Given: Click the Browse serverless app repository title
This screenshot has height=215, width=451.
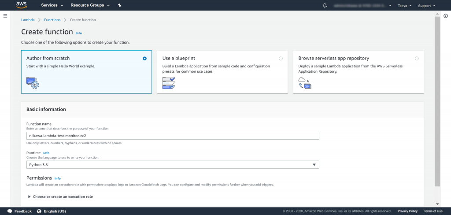Looking at the screenshot, I should [x=334, y=58].
